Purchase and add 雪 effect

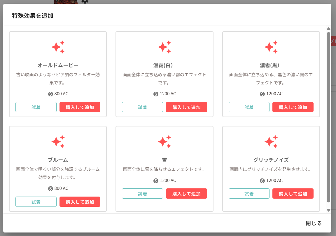pyautogui.click(x=186, y=194)
